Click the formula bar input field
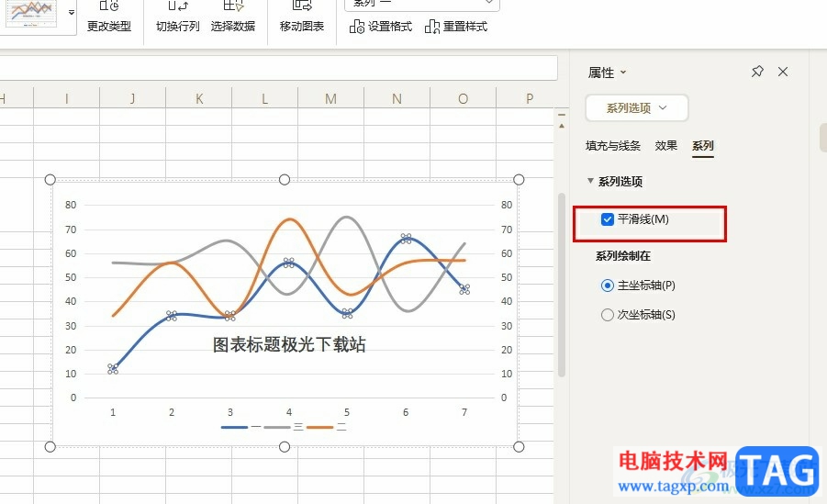 click(x=278, y=68)
